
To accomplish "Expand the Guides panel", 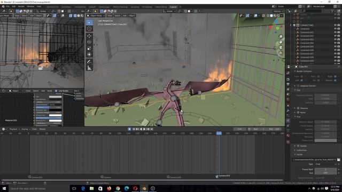I will [295, 146].
